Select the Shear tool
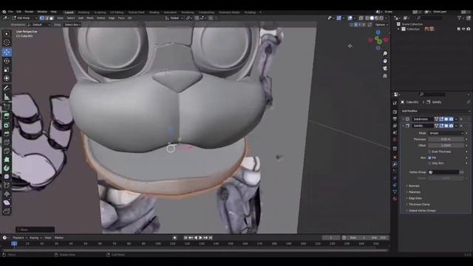This screenshot has height=266, width=473. point(7,202)
